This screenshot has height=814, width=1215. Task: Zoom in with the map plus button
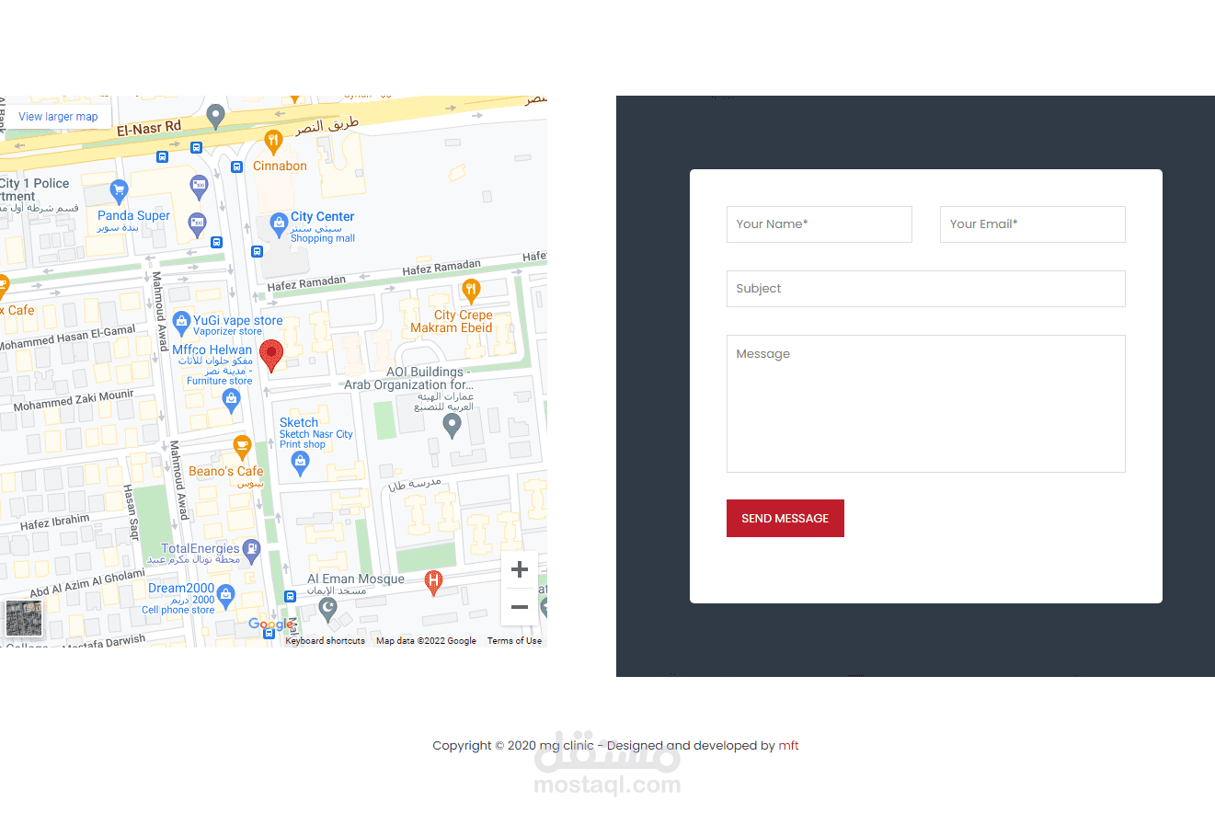(x=520, y=569)
